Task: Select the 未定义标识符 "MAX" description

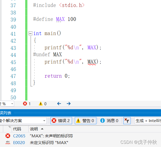Action: coord(49,143)
